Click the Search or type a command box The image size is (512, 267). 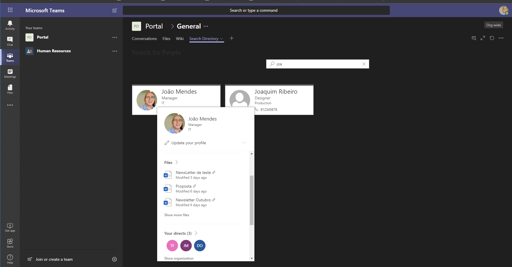[256, 10]
